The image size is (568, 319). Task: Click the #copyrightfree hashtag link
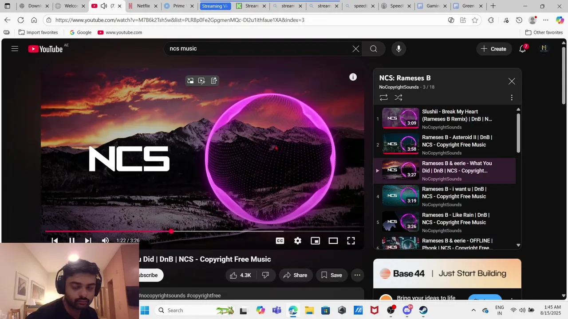coord(204,296)
